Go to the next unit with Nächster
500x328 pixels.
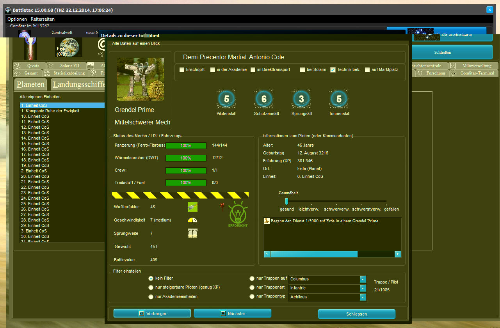tap(233, 313)
